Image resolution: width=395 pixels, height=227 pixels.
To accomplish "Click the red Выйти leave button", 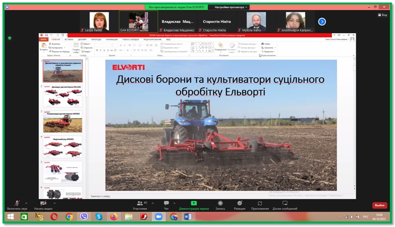I will point(380,205).
